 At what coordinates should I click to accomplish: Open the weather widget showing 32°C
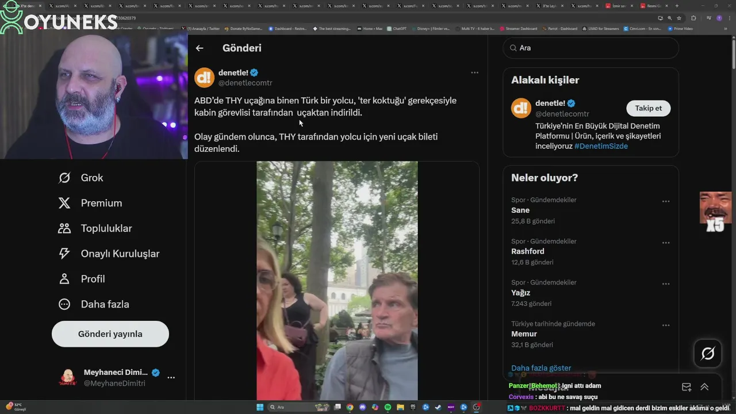click(x=16, y=407)
